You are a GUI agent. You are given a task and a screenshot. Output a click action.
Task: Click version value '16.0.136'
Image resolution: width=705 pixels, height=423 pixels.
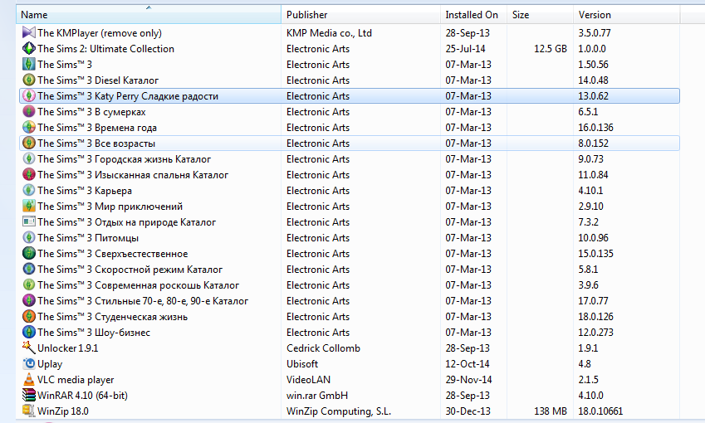[595, 127]
